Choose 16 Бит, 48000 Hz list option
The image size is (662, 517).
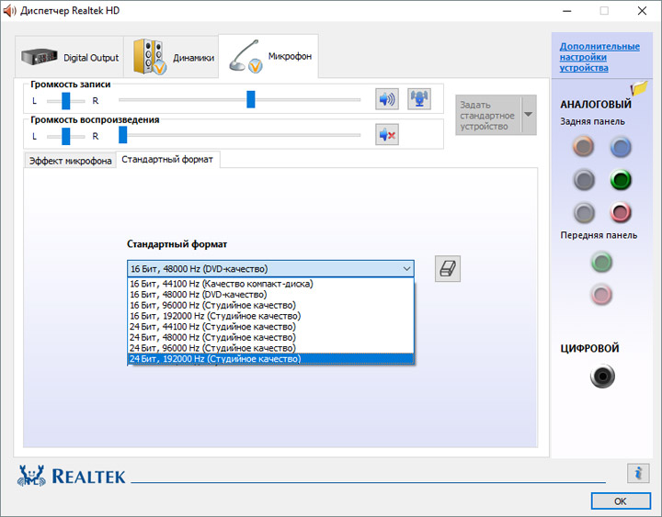(x=270, y=295)
